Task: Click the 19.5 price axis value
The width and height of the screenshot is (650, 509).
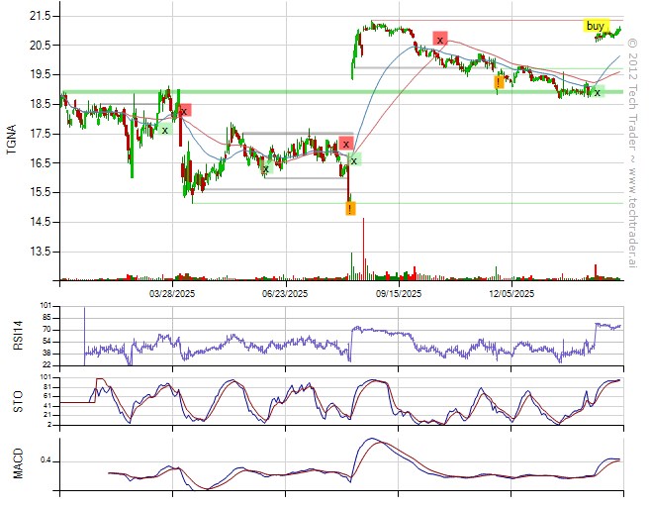Action: tap(40, 74)
